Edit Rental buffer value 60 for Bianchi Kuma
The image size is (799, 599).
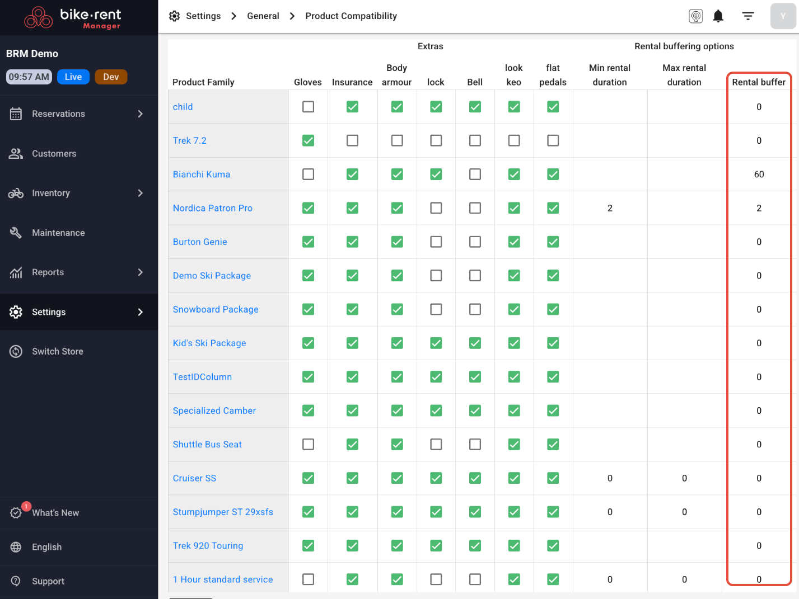tap(759, 174)
